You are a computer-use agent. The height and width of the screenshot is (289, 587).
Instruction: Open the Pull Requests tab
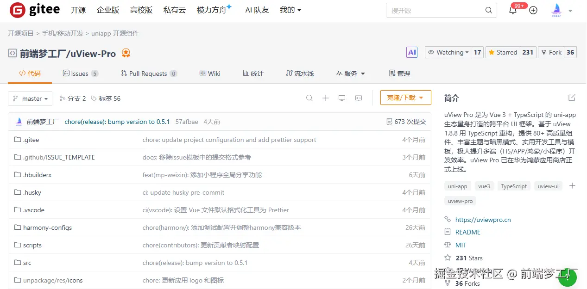click(149, 74)
